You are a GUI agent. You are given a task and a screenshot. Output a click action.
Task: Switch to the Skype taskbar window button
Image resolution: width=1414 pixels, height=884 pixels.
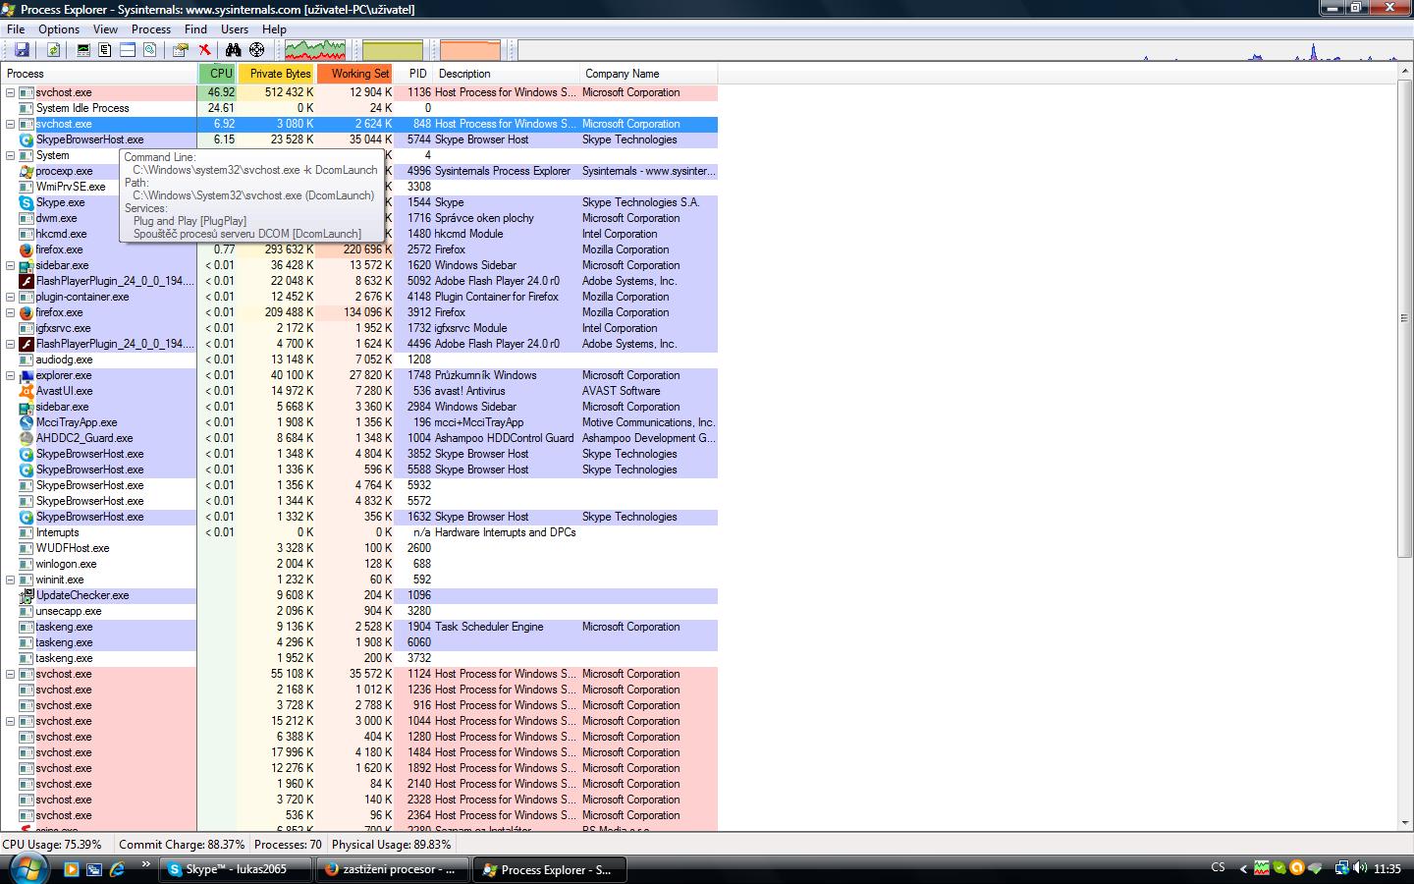(x=235, y=869)
